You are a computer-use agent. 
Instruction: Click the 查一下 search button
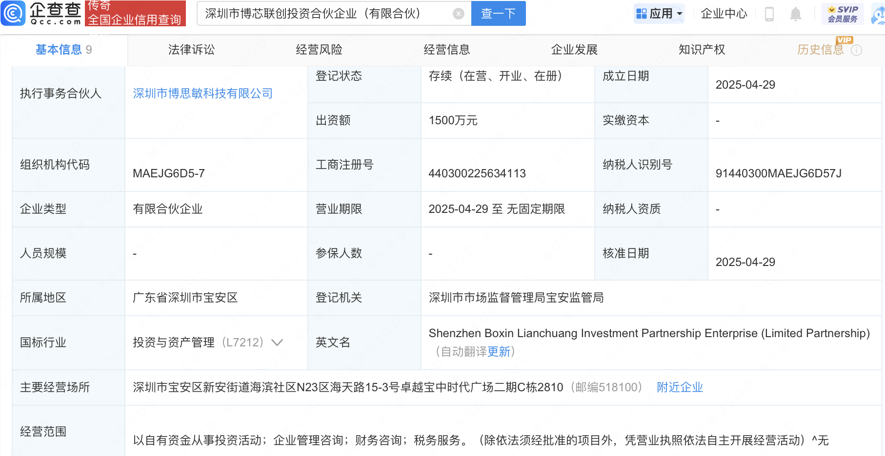499,14
